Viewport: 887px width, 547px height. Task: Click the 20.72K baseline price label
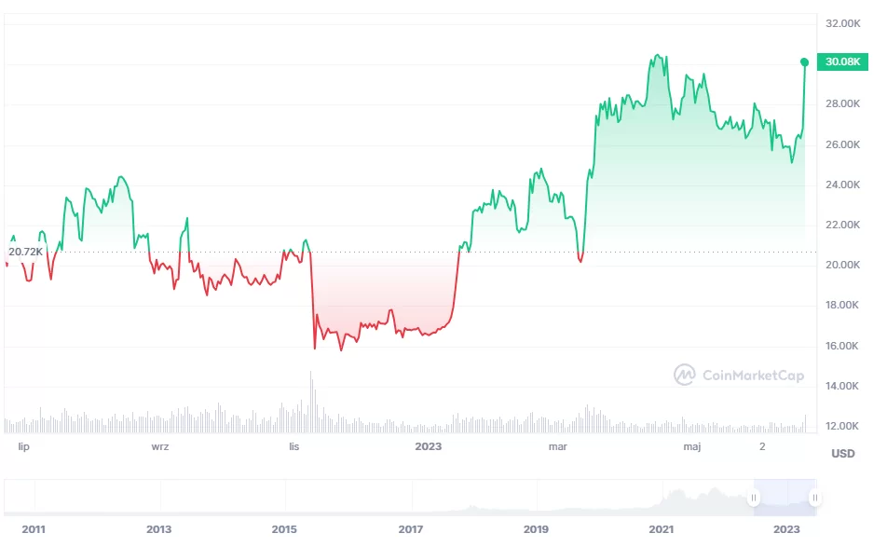[25, 253]
